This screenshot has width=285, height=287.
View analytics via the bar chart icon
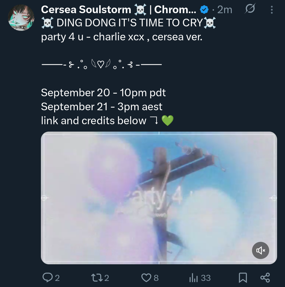(x=193, y=278)
